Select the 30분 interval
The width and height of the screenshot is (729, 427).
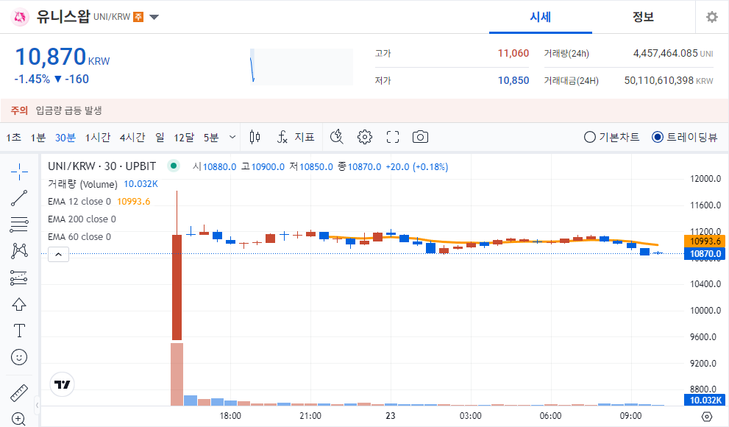coord(65,137)
